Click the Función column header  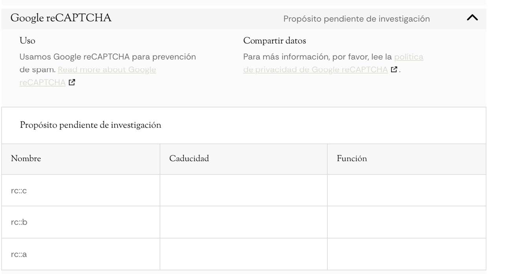click(352, 159)
